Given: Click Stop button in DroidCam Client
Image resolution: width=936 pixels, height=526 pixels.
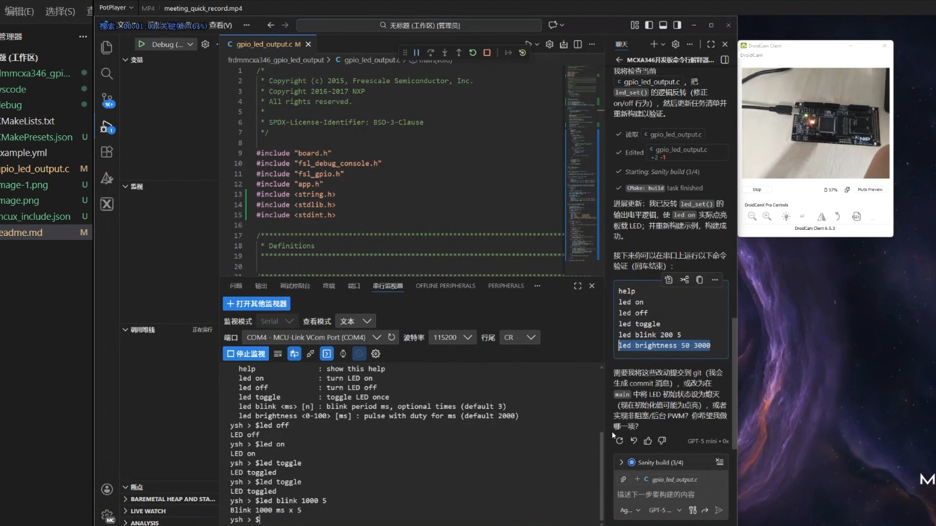Looking at the screenshot, I should pyautogui.click(x=757, y=190).
